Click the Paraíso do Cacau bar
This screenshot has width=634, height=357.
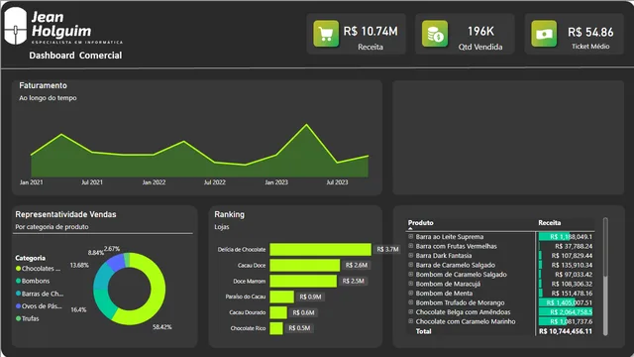pyautogui.click(x=281, y=297)
